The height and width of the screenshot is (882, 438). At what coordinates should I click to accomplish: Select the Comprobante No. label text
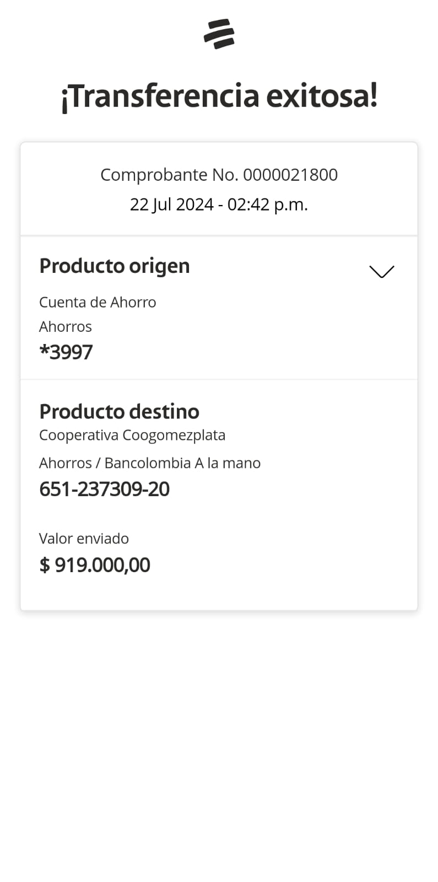click(170, 175)
